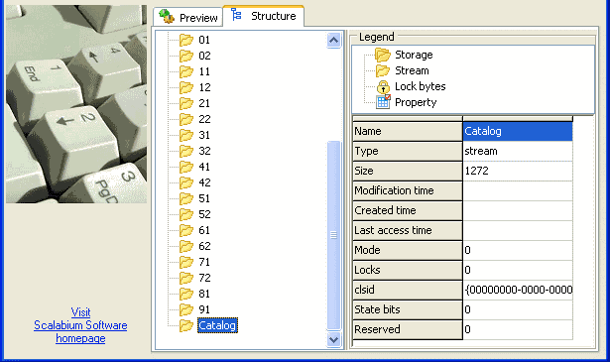Click folder icon next to 41

186,167
